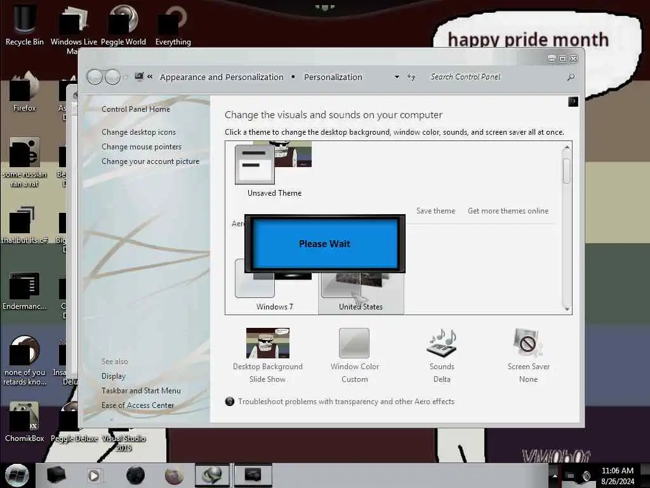The image size is (650, 488).
Task: Click the Forward navigation button
Action: click(112, 77)
